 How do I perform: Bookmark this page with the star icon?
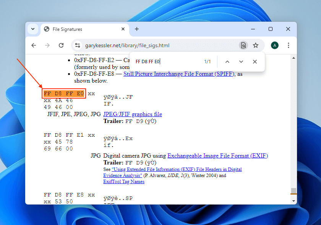256,45
